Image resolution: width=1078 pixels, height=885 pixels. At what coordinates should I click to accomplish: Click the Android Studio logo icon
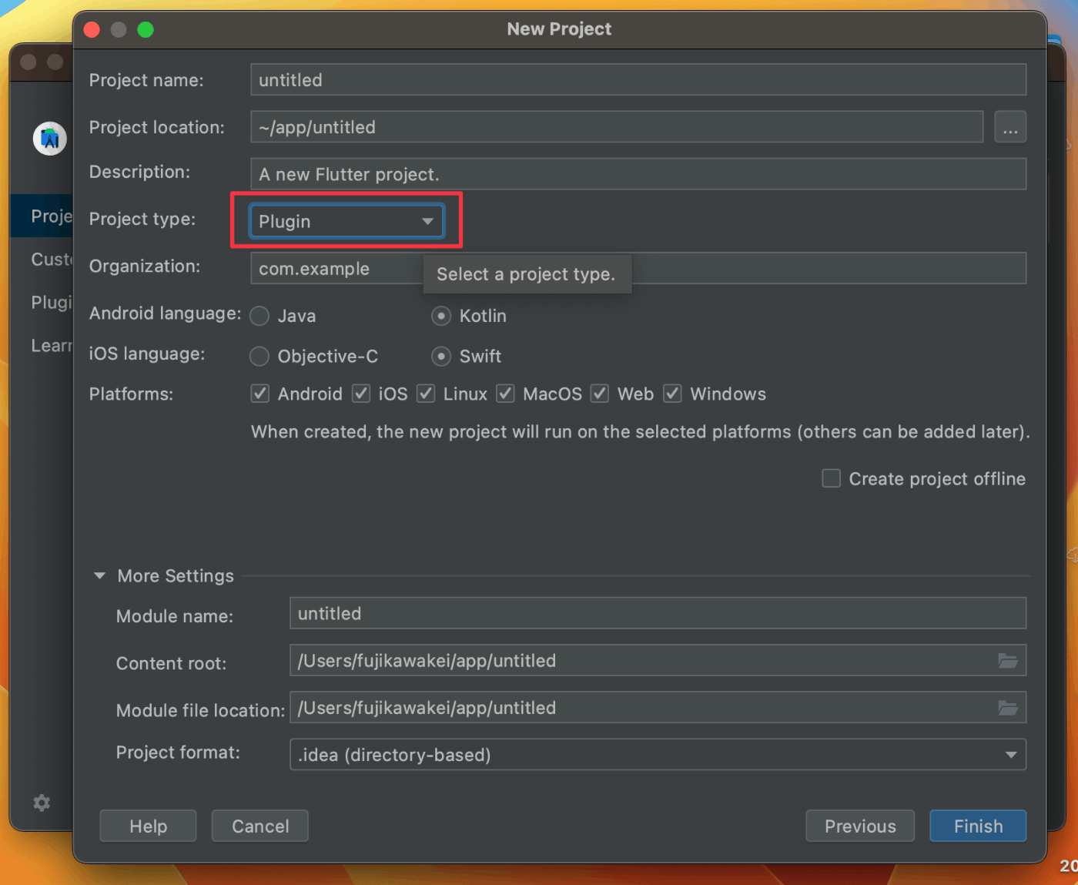(x=50, y=139)
